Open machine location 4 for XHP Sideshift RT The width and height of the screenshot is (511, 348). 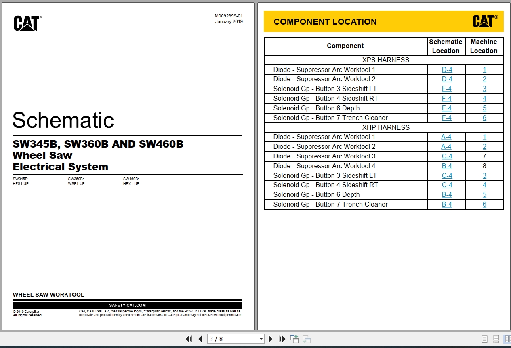[484, 185]
